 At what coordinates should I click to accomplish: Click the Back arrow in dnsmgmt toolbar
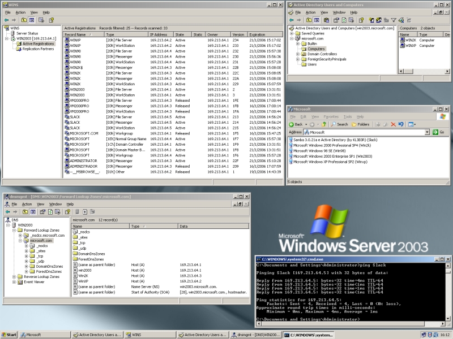tap(8, 212)
